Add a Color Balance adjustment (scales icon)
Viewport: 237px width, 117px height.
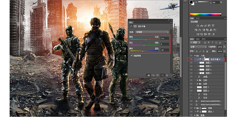pos(200,30)
